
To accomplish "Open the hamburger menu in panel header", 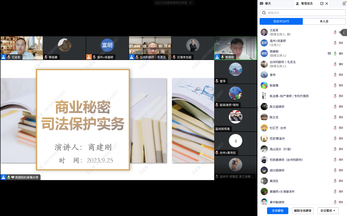I will [344, 4].
